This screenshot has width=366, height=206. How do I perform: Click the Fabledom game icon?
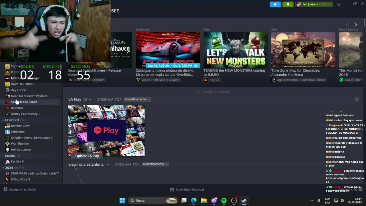[8, 132]
